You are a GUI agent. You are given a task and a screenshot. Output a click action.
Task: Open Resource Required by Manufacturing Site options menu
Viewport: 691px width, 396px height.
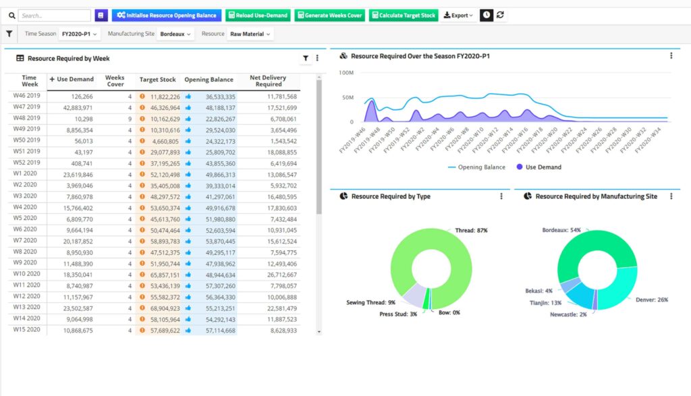pos(671,196)
